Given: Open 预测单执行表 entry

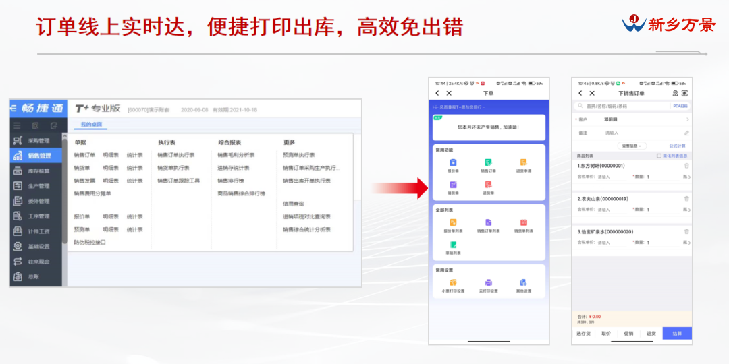Looking at the screenshot, I should 299,155.
